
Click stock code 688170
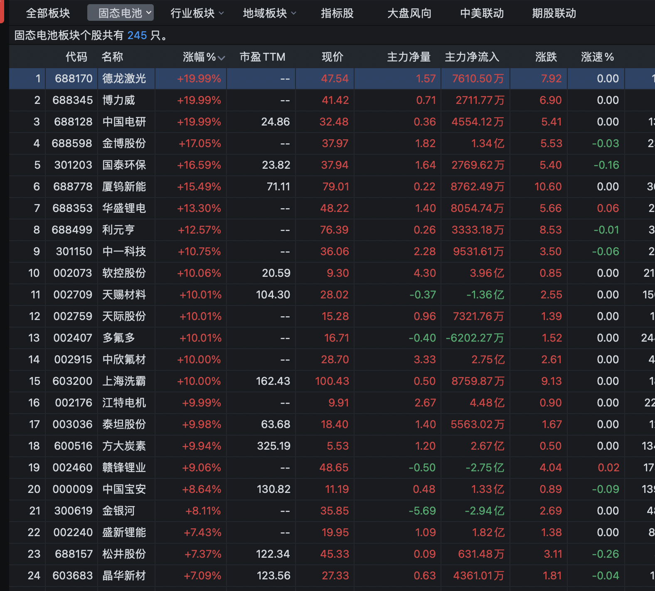74,79
